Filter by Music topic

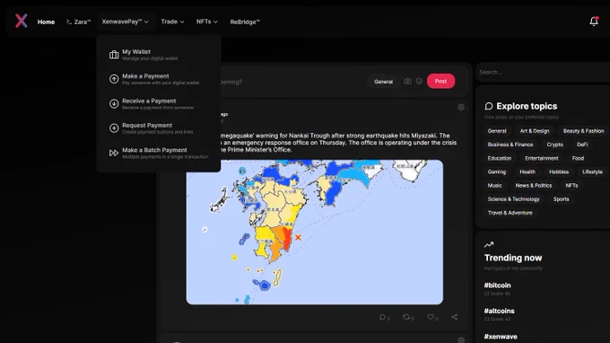(x=494, y=185)
